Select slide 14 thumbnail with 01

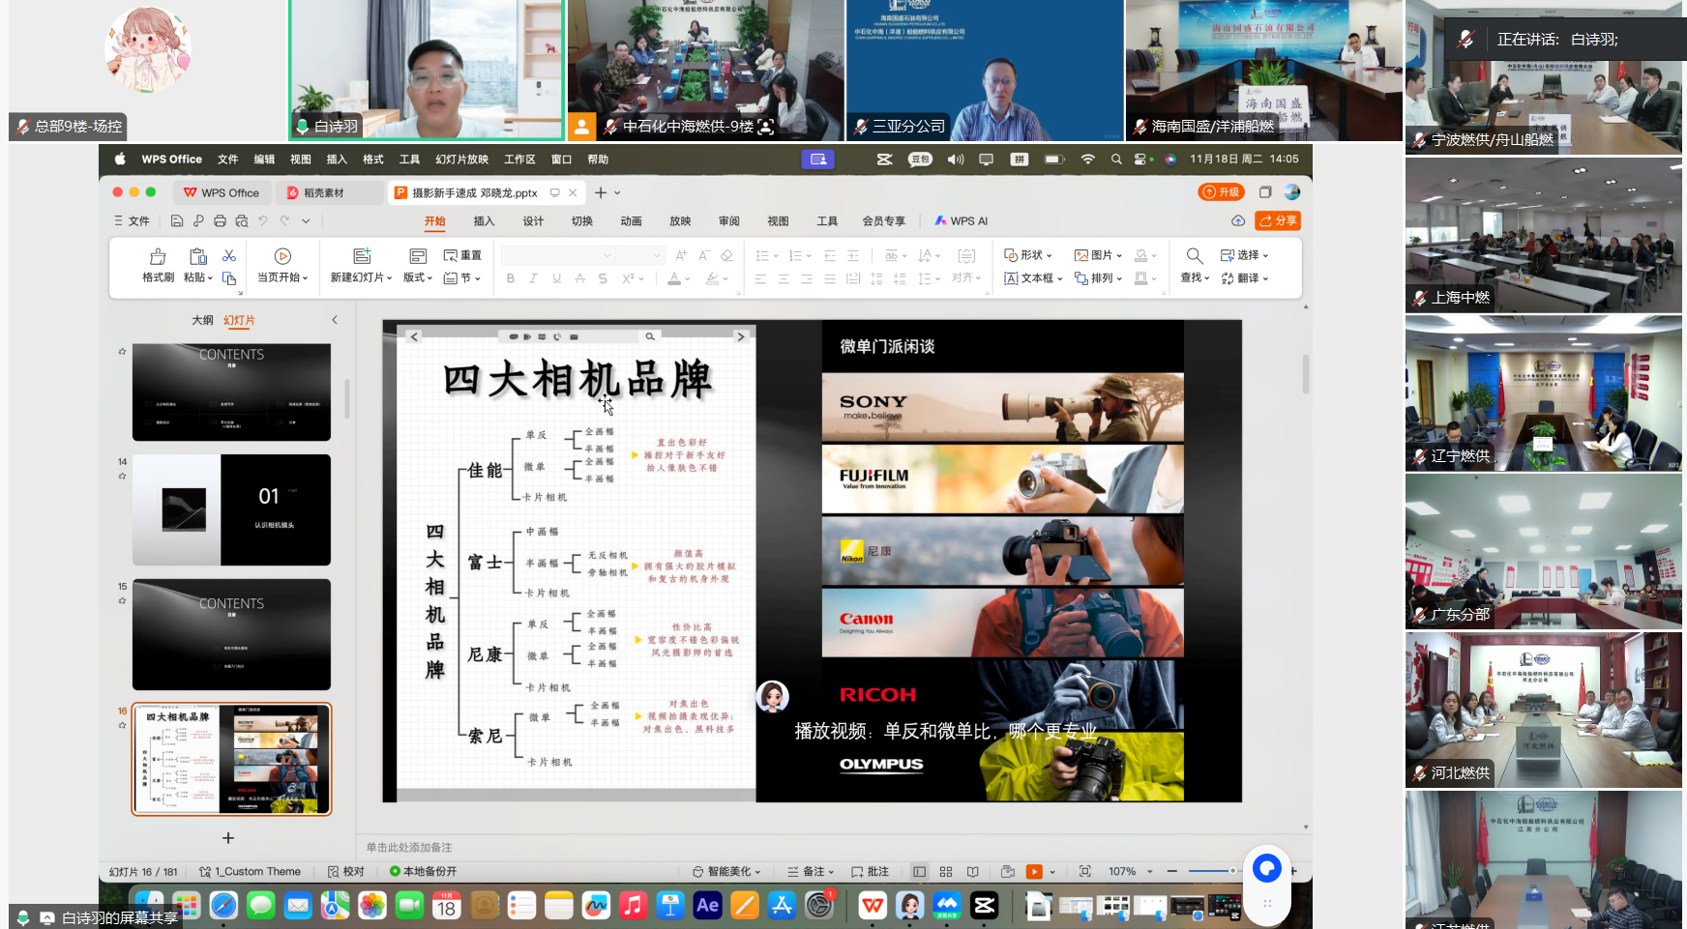pyautogui.click(x=231, y=509)
